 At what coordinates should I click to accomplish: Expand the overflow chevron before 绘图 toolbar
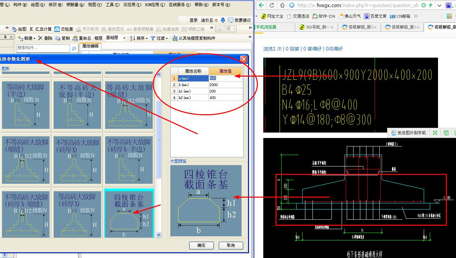(6, 28)
